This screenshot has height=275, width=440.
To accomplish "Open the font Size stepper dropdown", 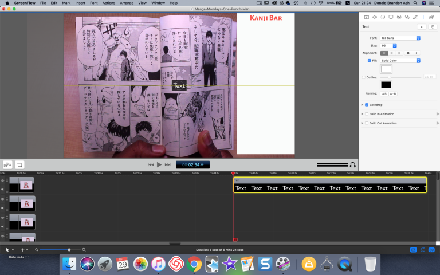I will point(395,45).
